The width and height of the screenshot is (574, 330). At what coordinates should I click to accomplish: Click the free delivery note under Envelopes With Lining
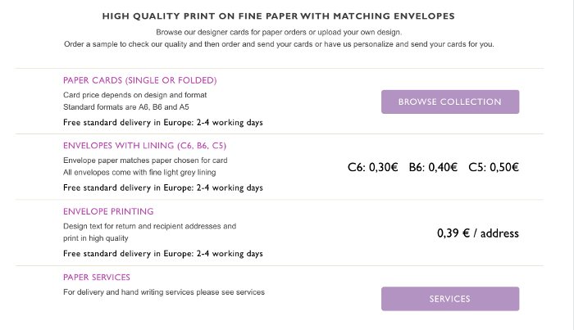(163, 188)
